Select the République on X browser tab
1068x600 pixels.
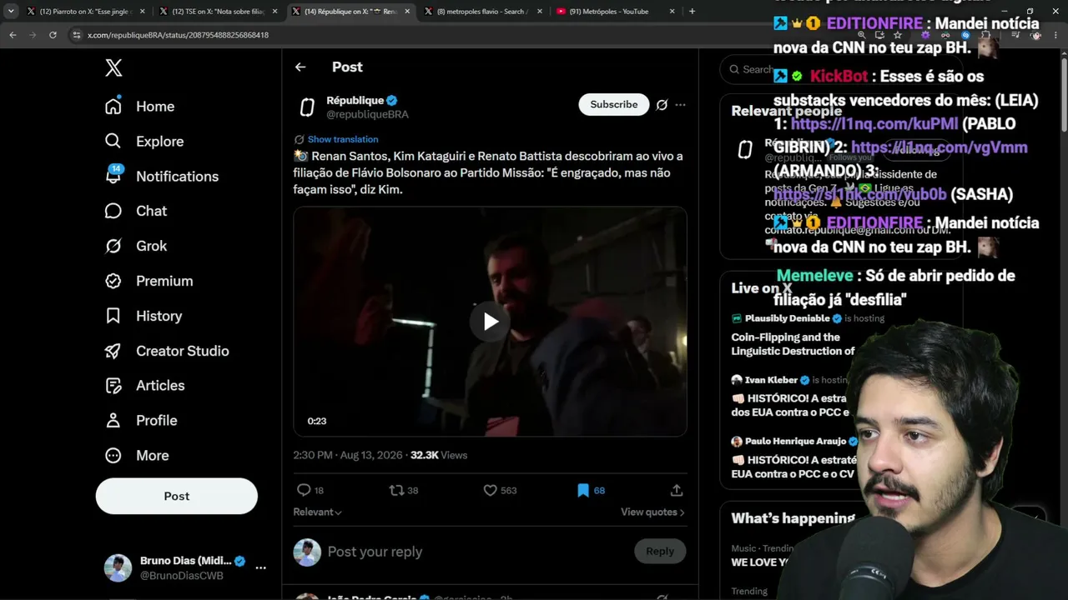350,12
